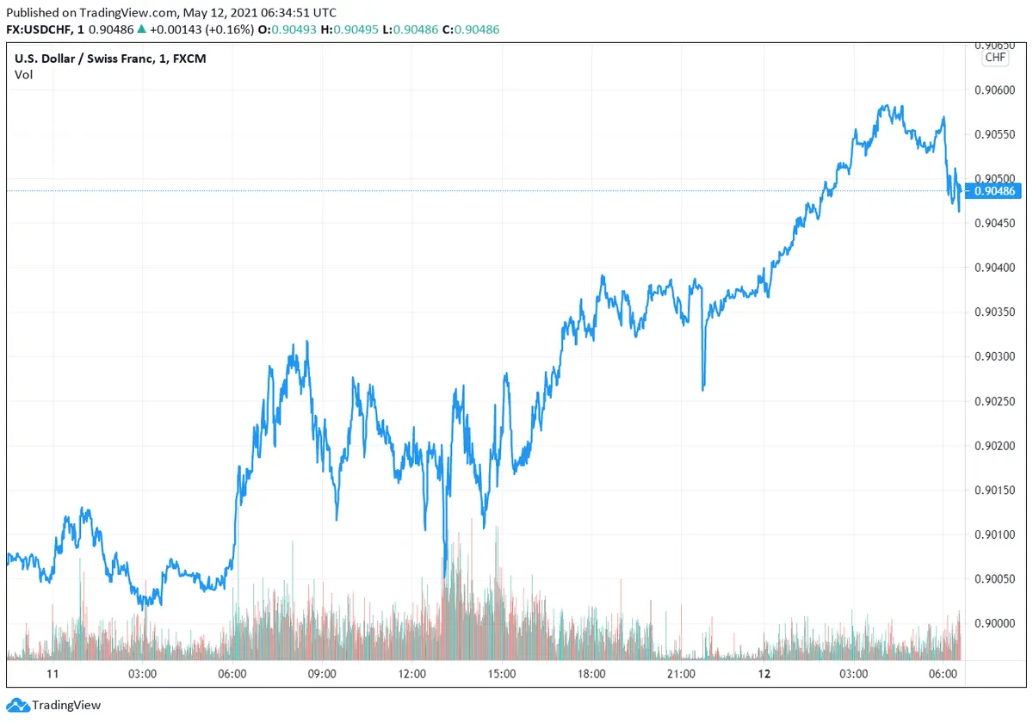Click the bold date label 11 on the time axis
The height and width of the screenshot is (723, 1033).
click(x=53, y=674)
